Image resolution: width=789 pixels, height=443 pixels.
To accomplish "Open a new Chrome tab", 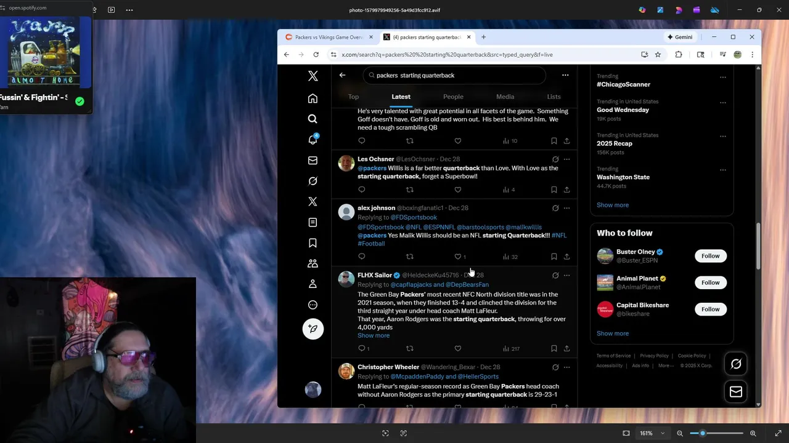I will click(483, 37).
